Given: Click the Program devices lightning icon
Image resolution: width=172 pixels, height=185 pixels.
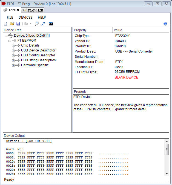Looking at the screenshot, I should pos(43,24).
